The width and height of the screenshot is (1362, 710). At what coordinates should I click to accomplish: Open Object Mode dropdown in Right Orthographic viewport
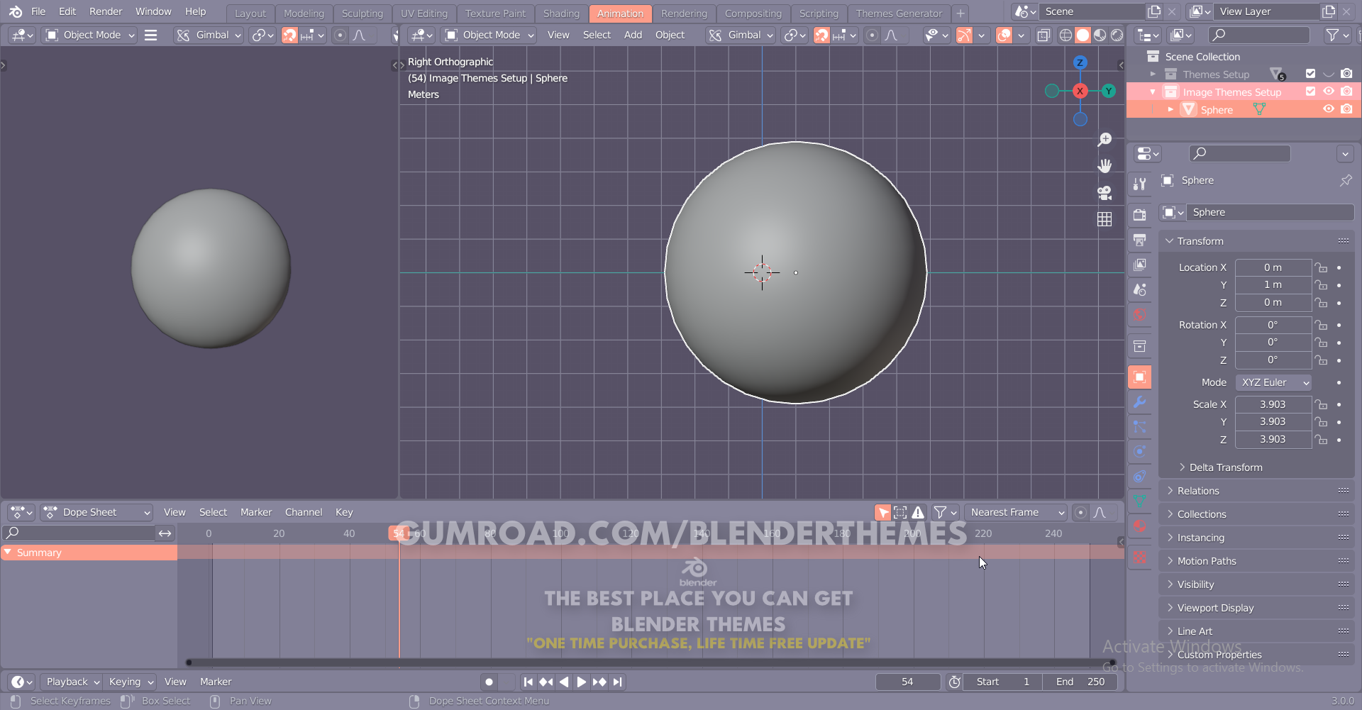click(489, 35)
